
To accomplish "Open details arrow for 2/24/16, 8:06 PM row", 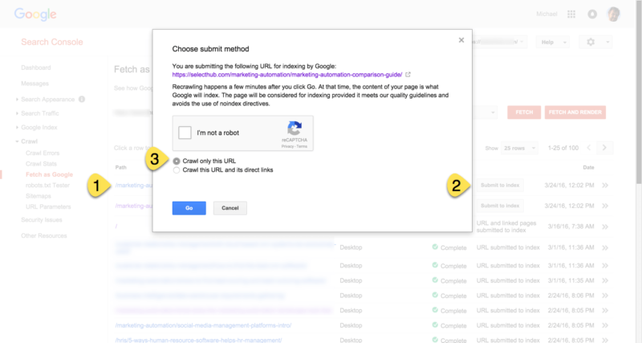I will [605, 296].
